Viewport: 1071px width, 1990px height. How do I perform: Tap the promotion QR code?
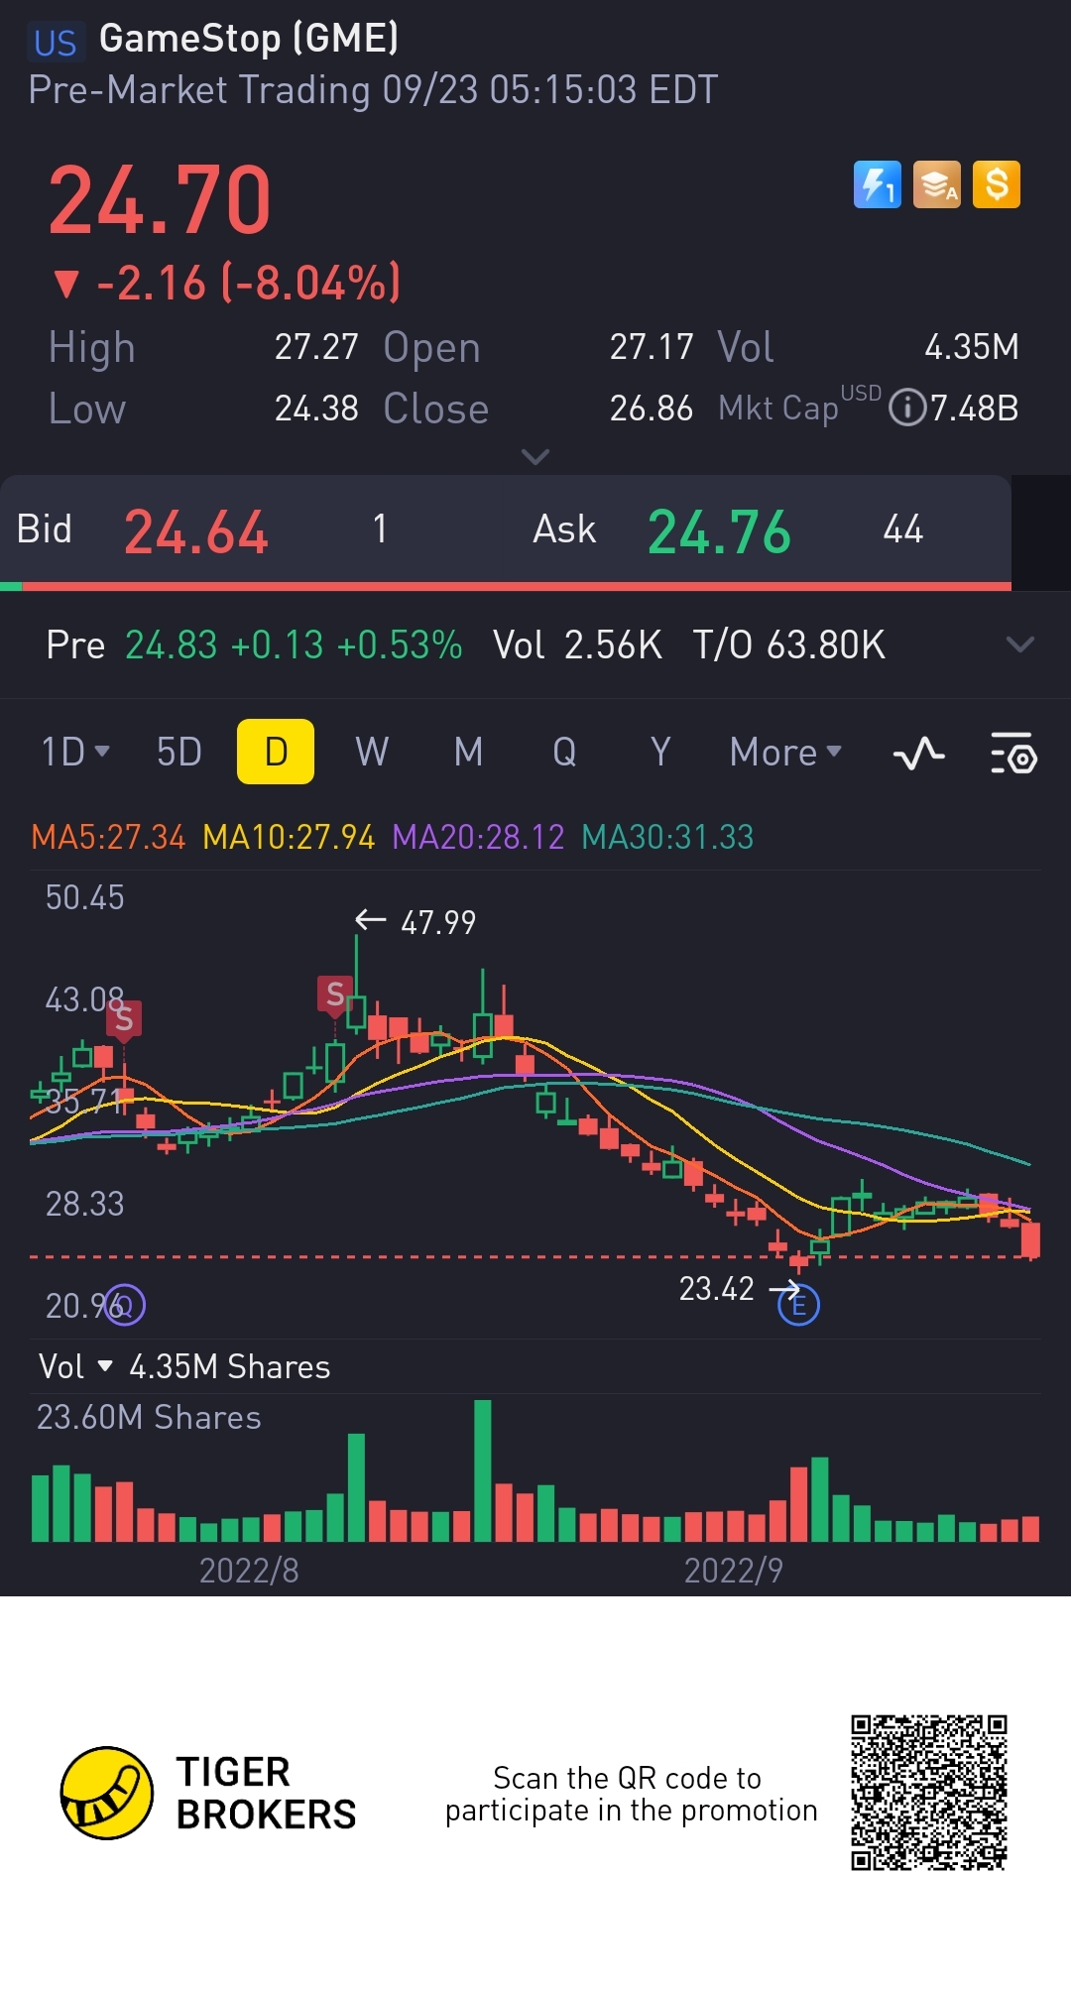pos(929,1793)
